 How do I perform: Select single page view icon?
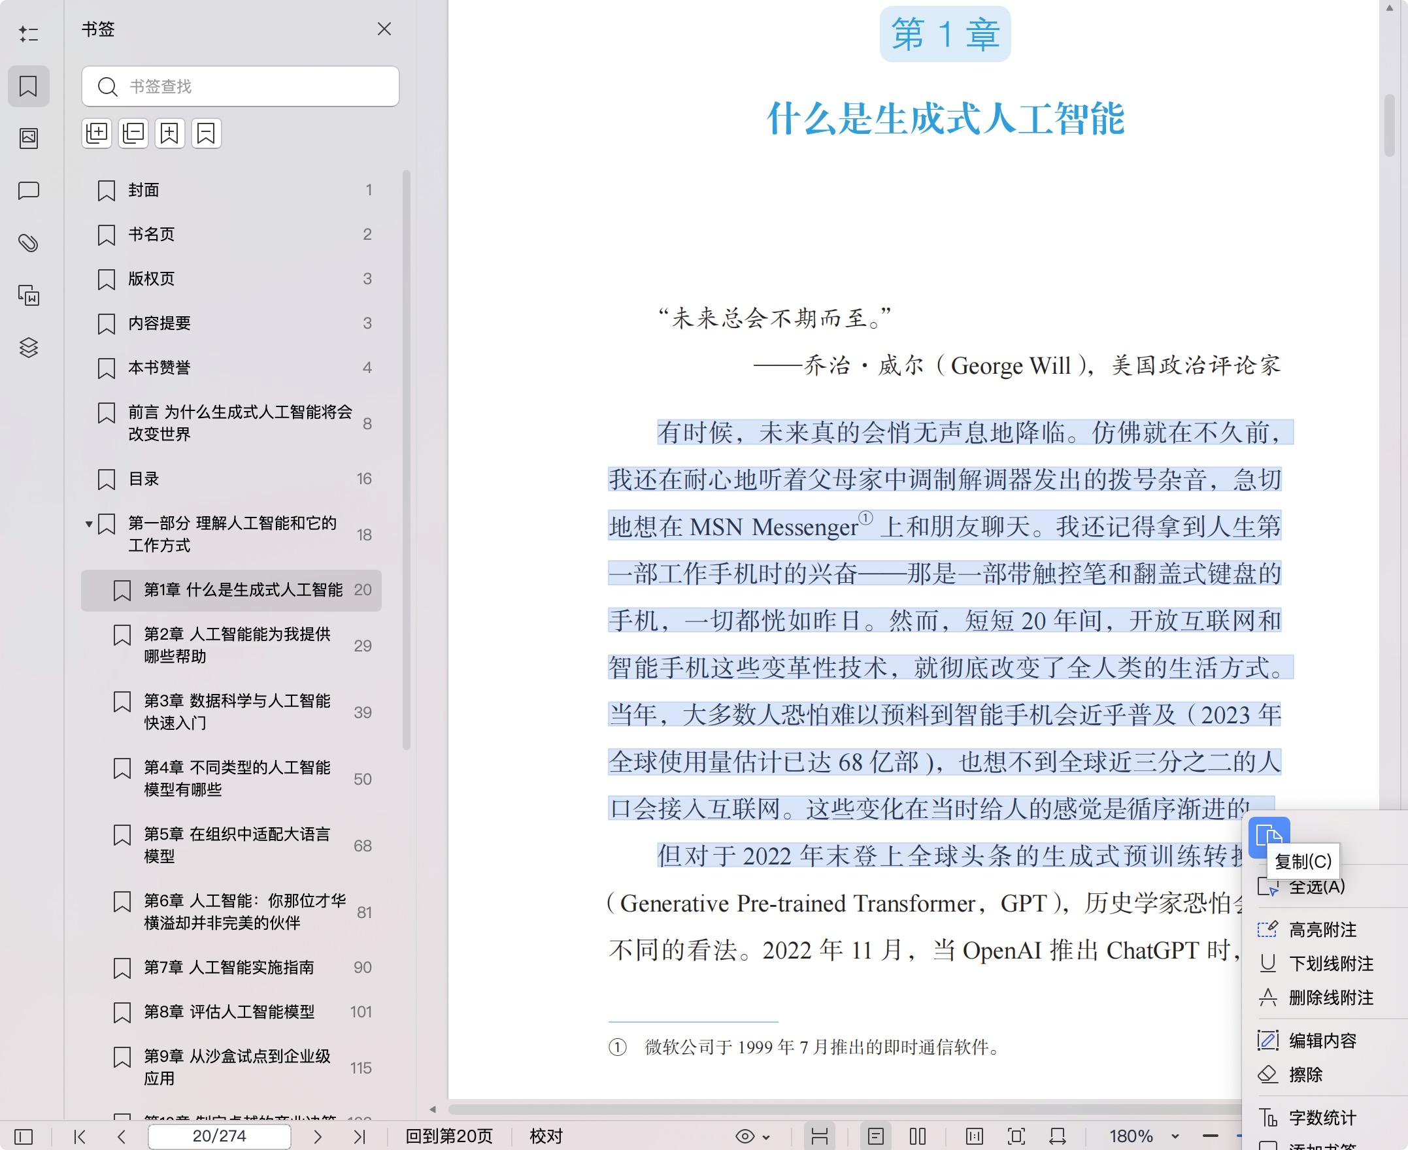coord(876,1137)
